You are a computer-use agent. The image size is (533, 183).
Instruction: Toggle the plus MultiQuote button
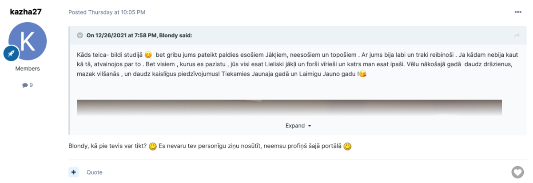[74, 172]
